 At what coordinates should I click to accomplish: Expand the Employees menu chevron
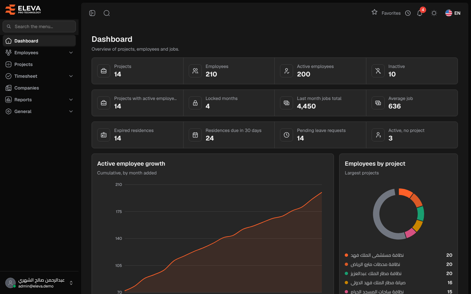click(x=71, y=53)
